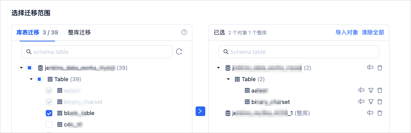
Task: Click the 清除全部 link
Action: point(373,32)
